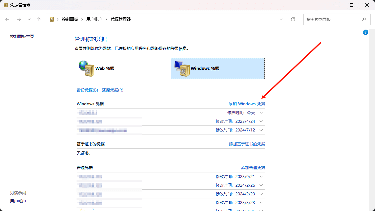This screenshot has width=375, height=211.
Task: Click the back navigation arrow
Action: pyautogui.click(x=7, y=19)
